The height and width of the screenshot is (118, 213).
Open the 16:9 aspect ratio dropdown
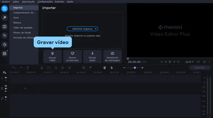pos(189,62)
